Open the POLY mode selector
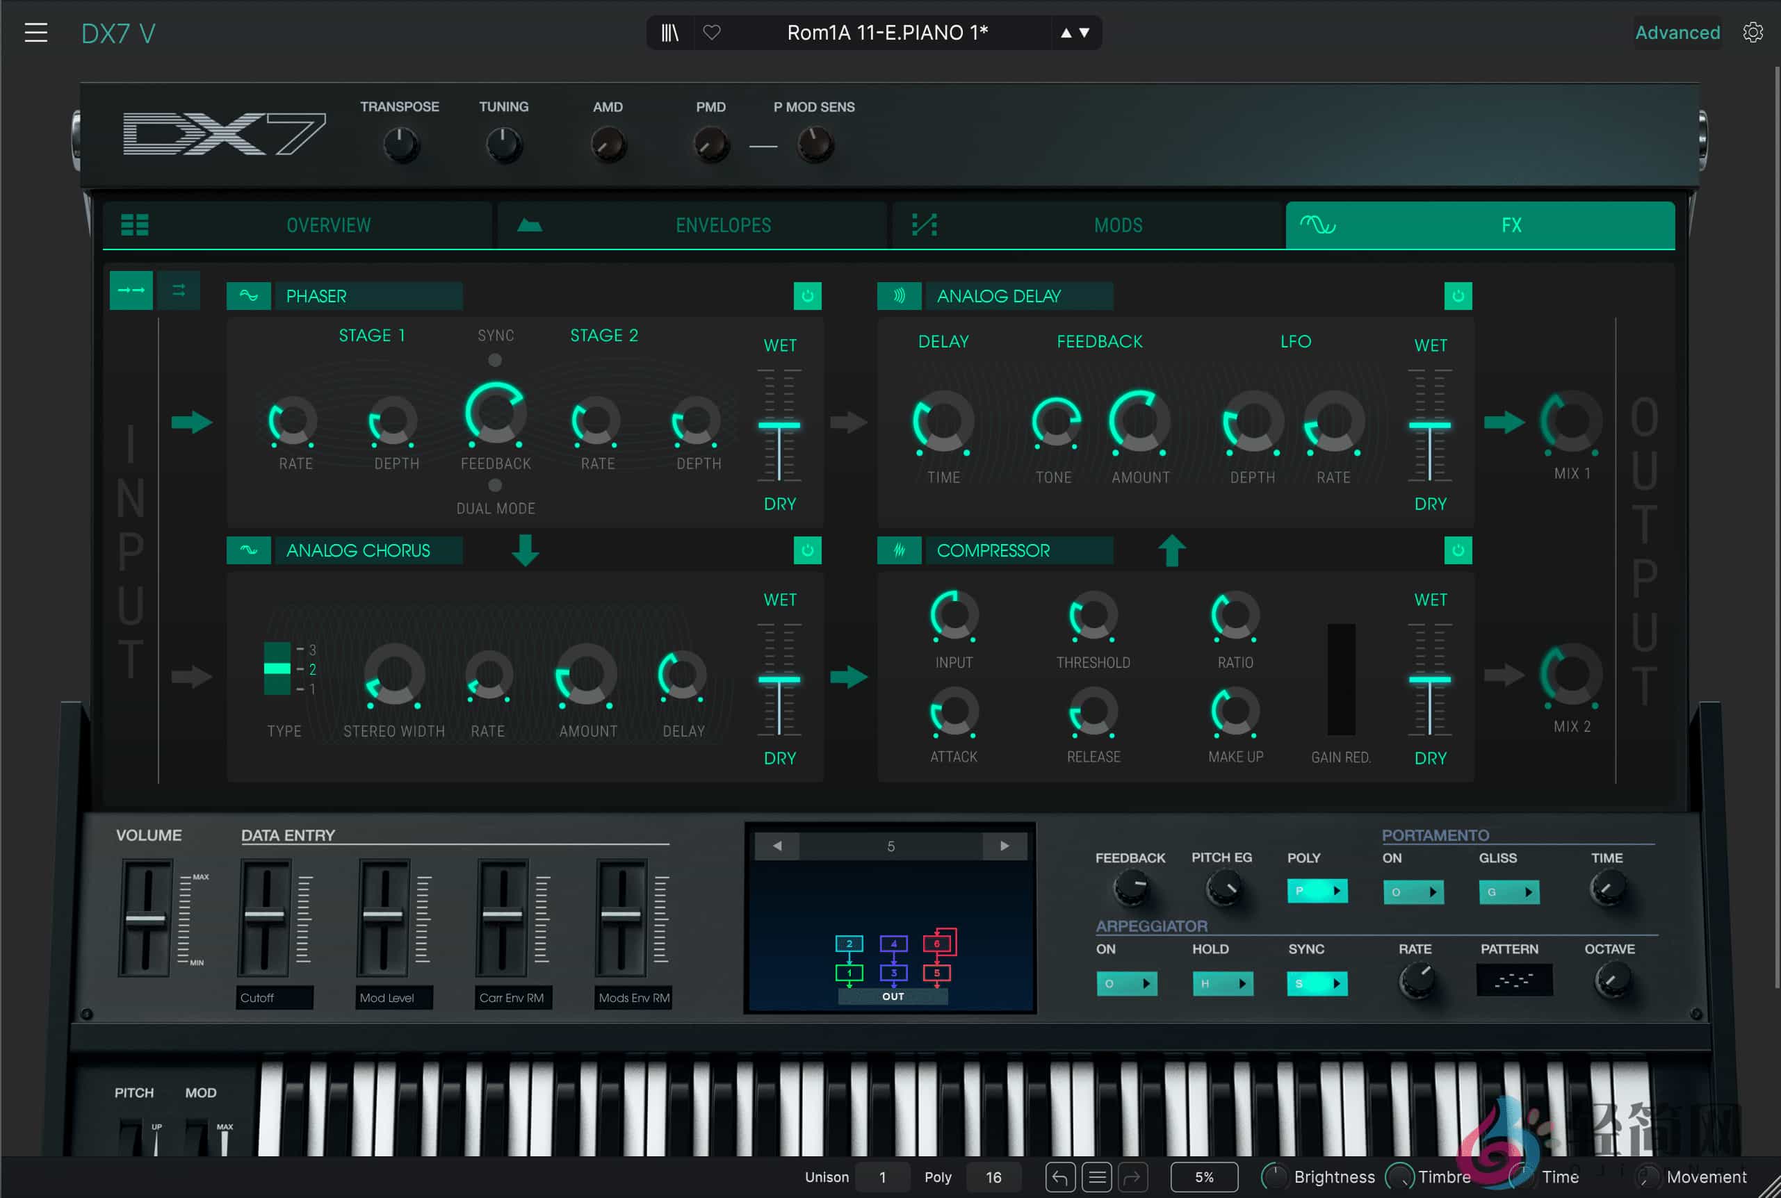The height and width of the screenshot is (1198, 1781). coord(1317,891)
